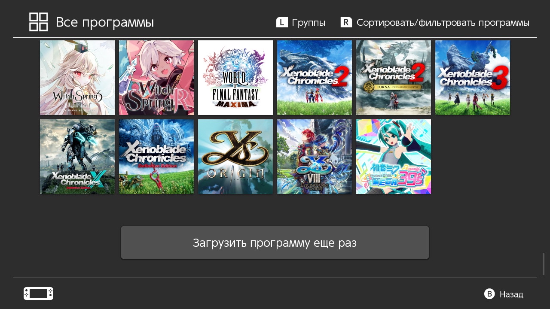The width and height of the screenshot is (550, 309).
Task: Select Xenoblade Chronicles 2 base game tile
Action: tap(315, 78)
